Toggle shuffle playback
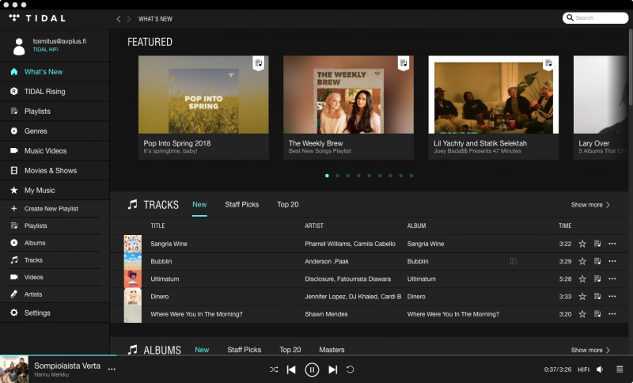Viewport: 633px width, 383px height. click(x=274, y=370)
